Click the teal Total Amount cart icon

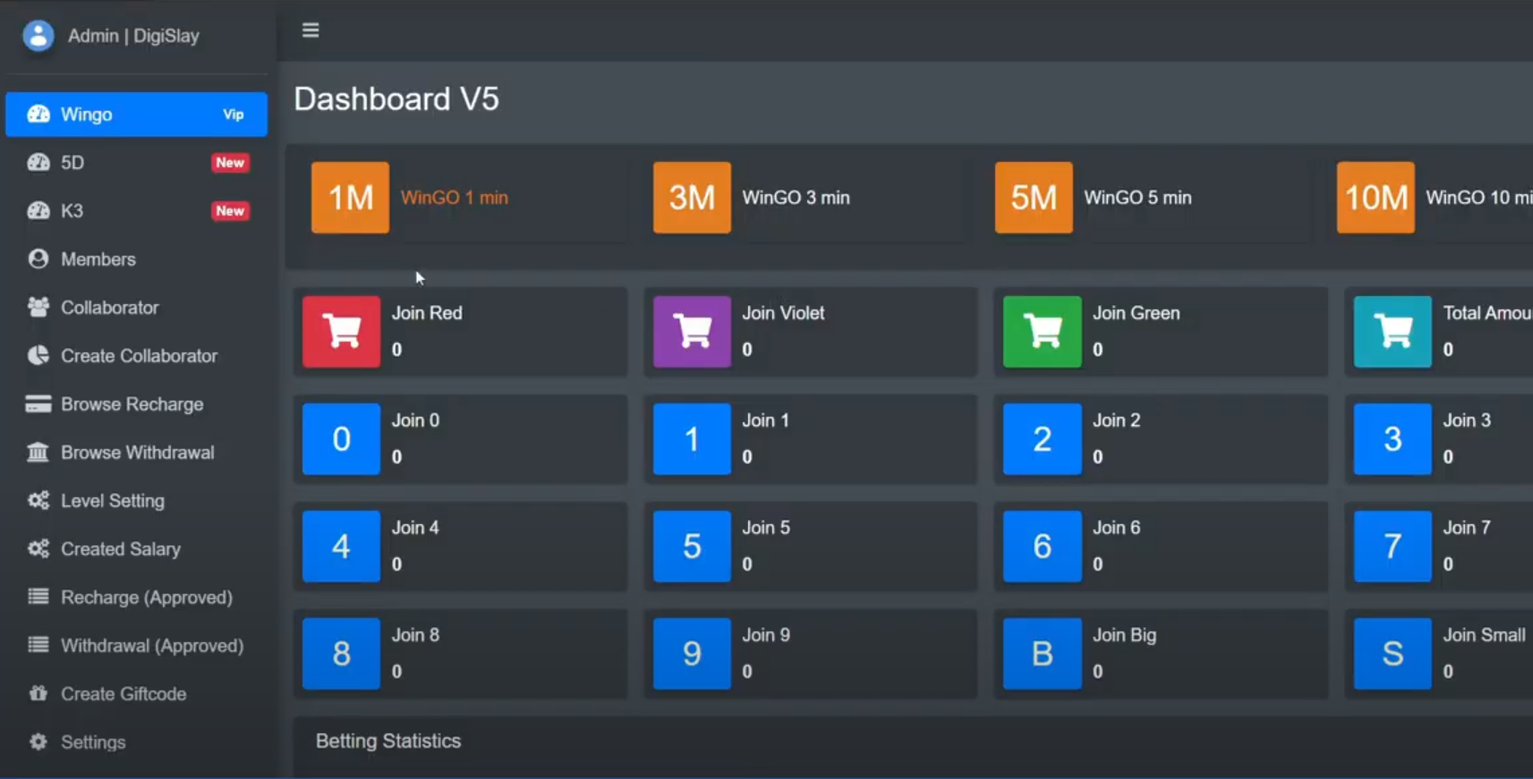[x=1392, y=332]
